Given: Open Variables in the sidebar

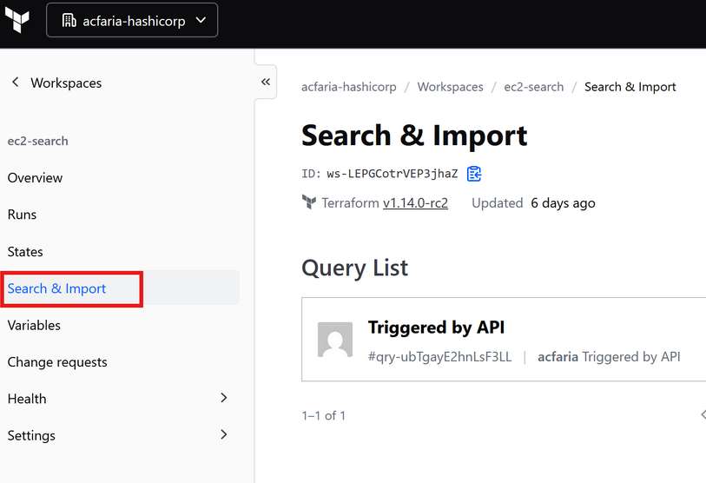Looking at the screenshot, I should pyautogui.click(x=34, y=326).
